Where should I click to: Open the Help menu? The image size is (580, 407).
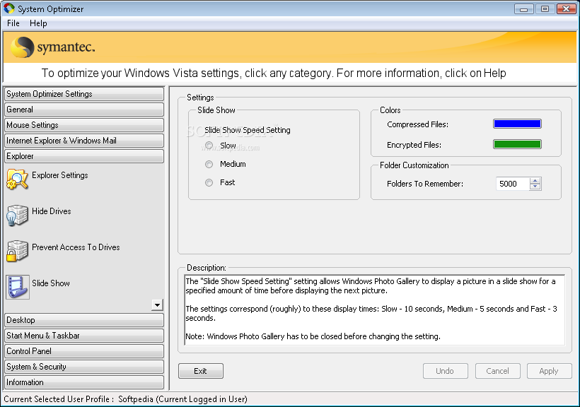[x=38, y=23]
